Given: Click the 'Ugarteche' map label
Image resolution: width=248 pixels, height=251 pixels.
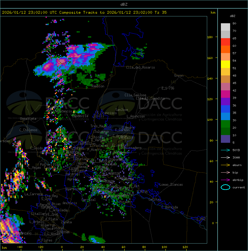Looking at the screenshot, I should [74, 189].
